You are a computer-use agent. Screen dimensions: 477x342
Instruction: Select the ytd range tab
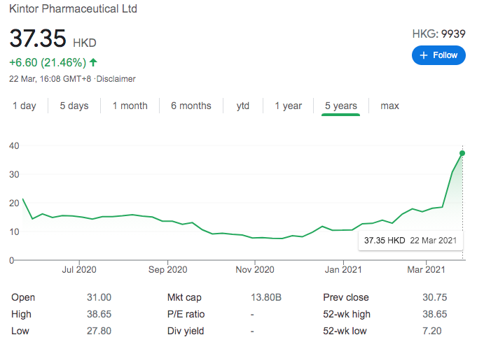[242, 106]
